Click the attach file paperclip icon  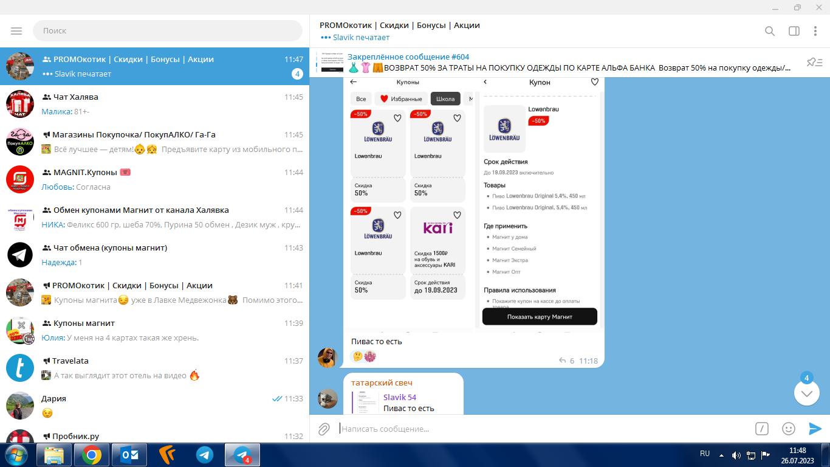point(324,429)
